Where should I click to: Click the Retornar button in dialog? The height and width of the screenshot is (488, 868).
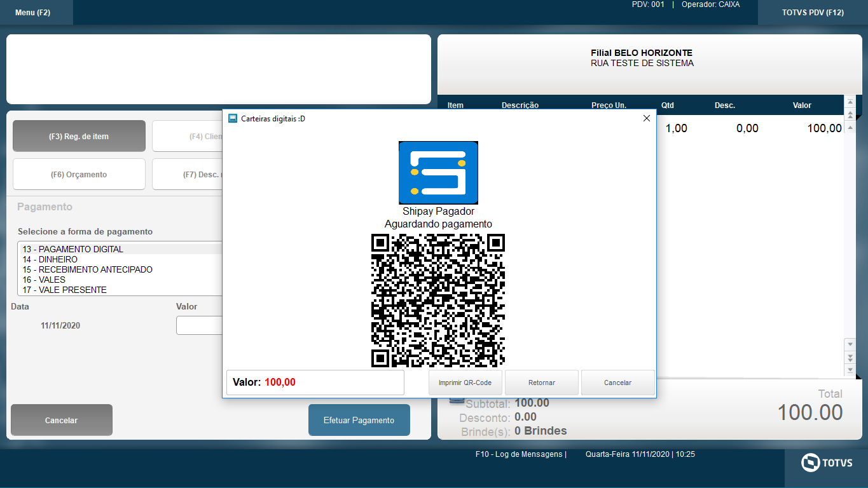(542, 383)
